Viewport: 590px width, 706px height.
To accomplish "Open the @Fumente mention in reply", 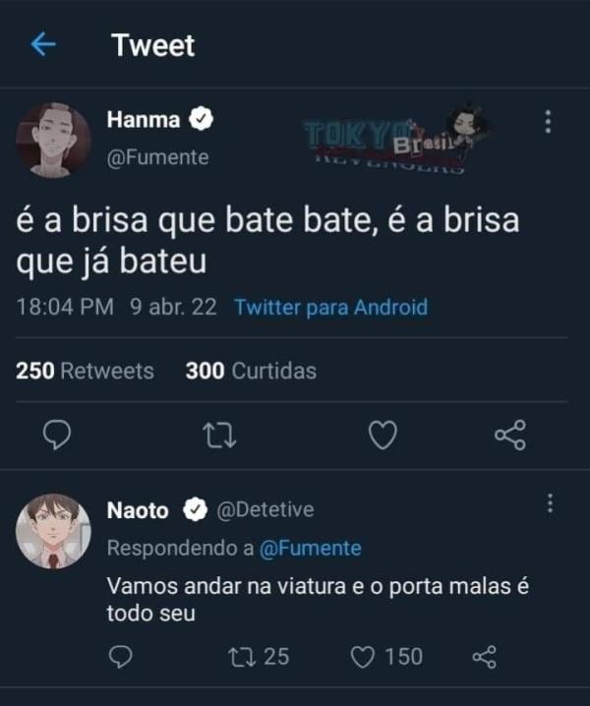I will (310, 548).
